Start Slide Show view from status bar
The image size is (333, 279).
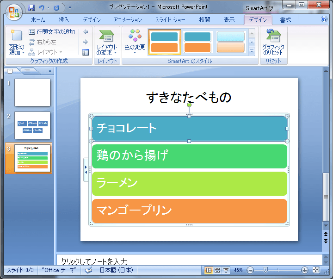(x=226, y=270)
